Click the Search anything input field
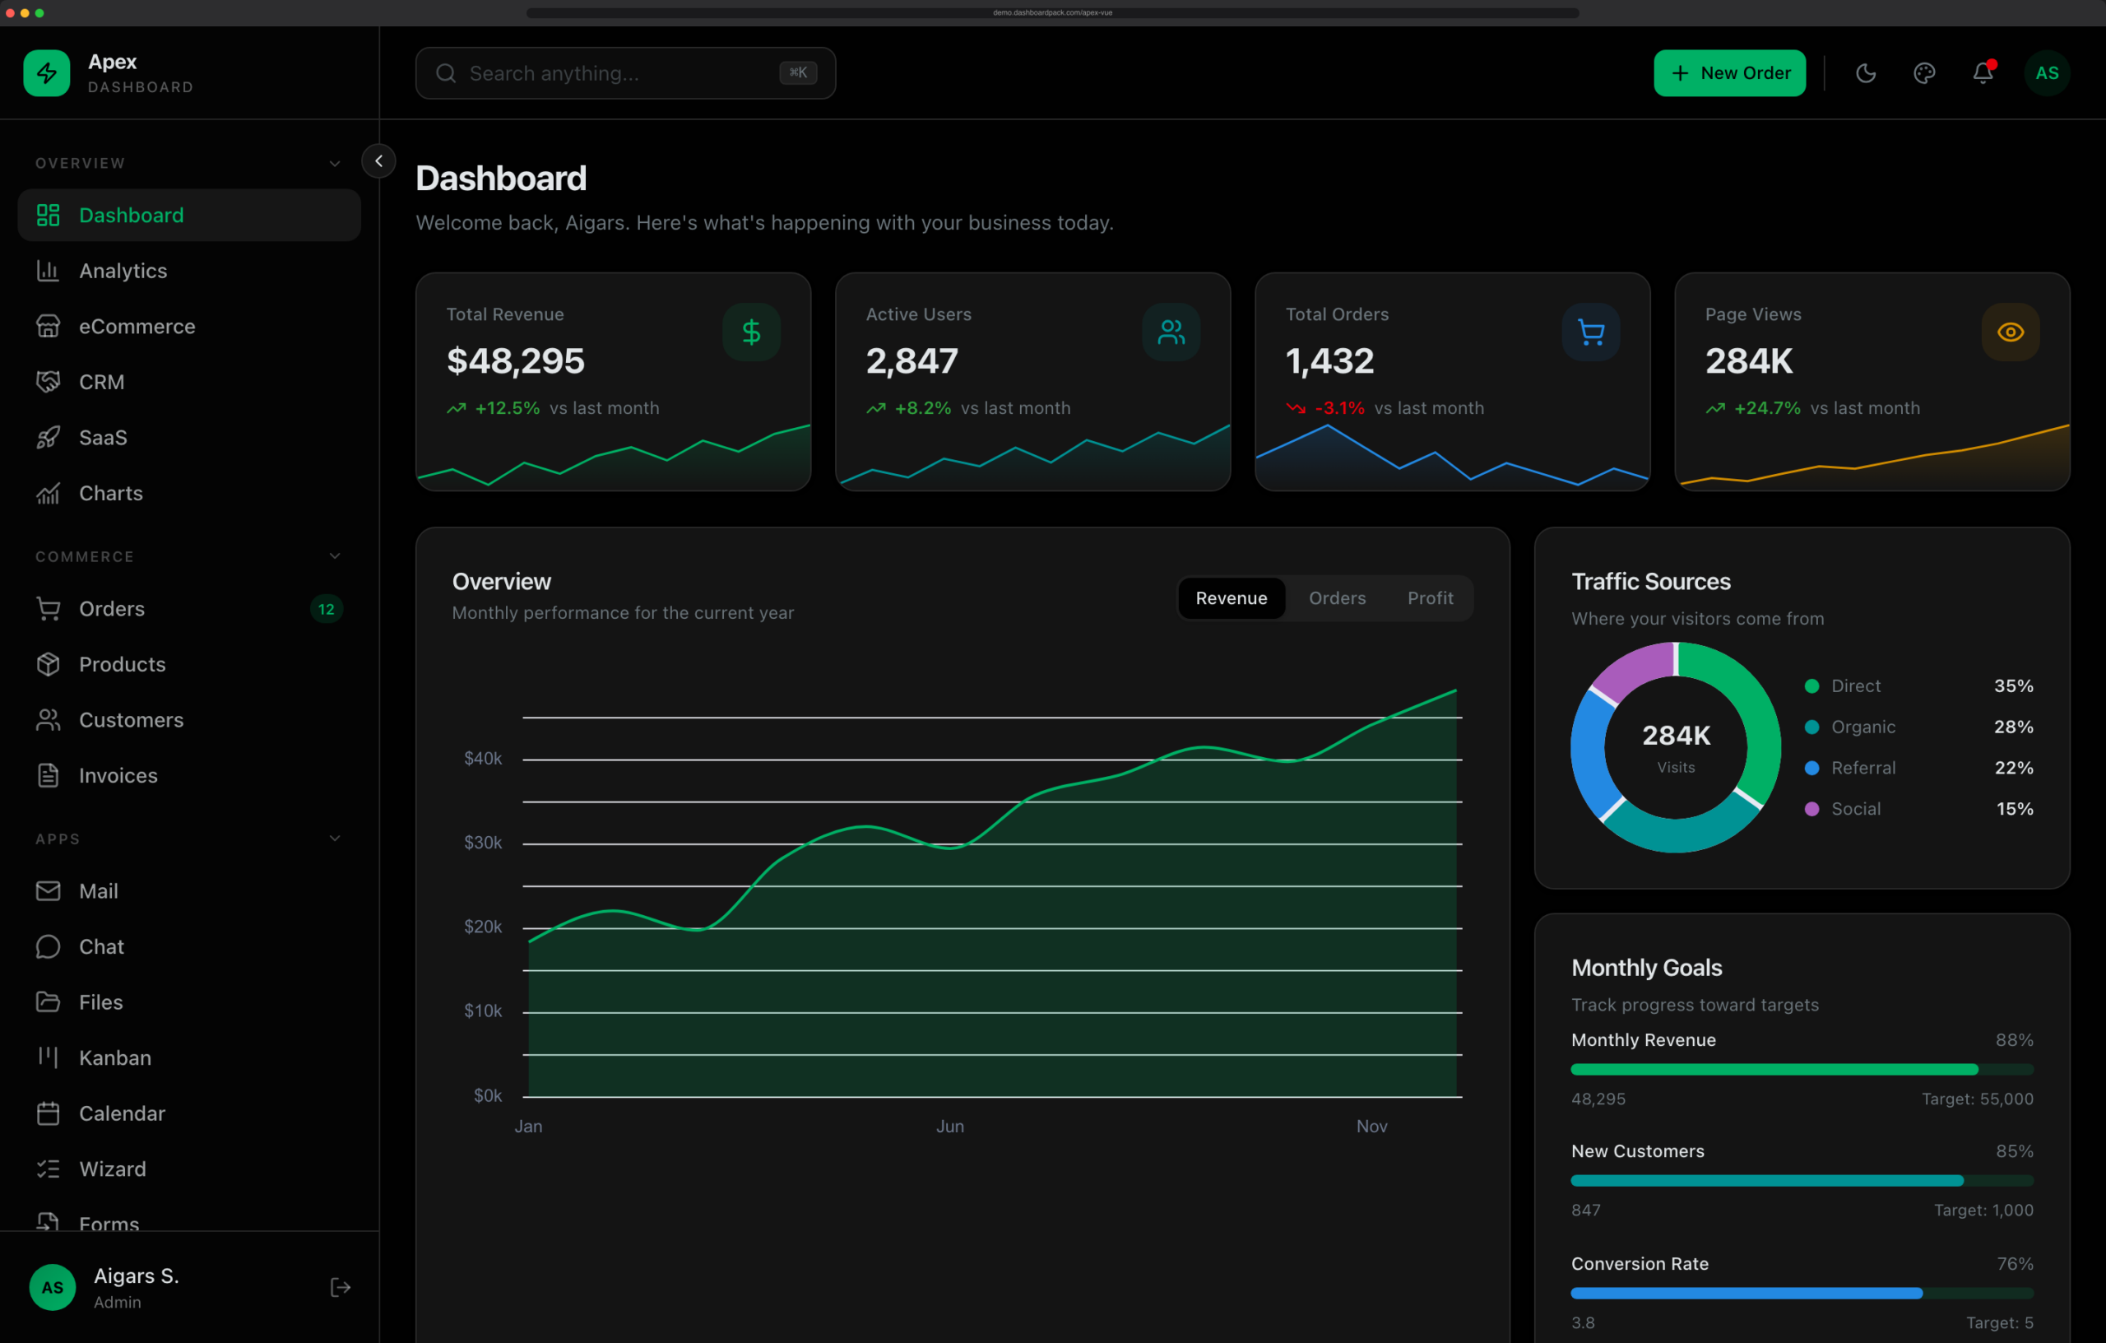2106x1343 pixels. click(x=625, y=73)
